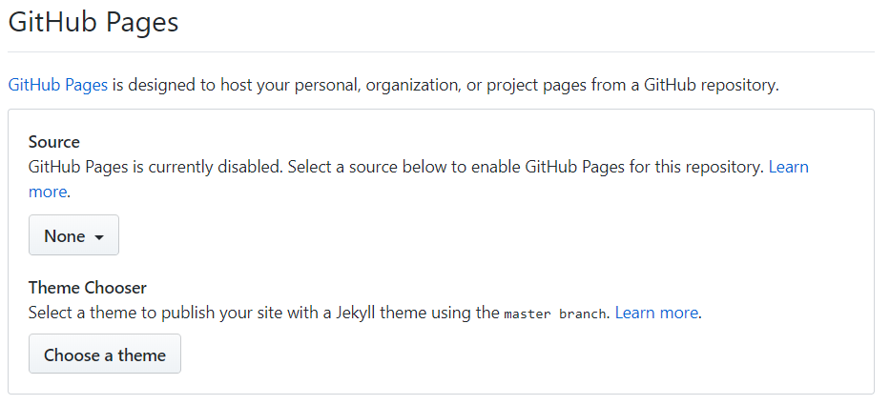The height and width of the screenshot is (405, 890).
Task: Click the Choose a theme button
Action: 105,354
